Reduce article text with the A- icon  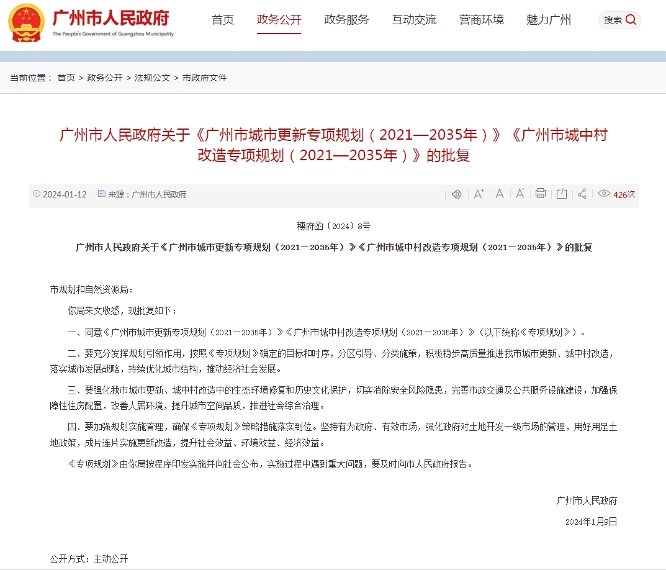pyautogui.click(x=520, y=194)
